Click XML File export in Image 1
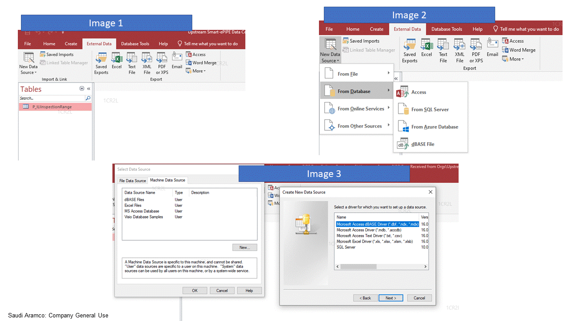The image size is (571, 321). tap(147, 63)
